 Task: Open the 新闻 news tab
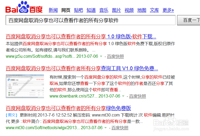[x=53, y=10]
